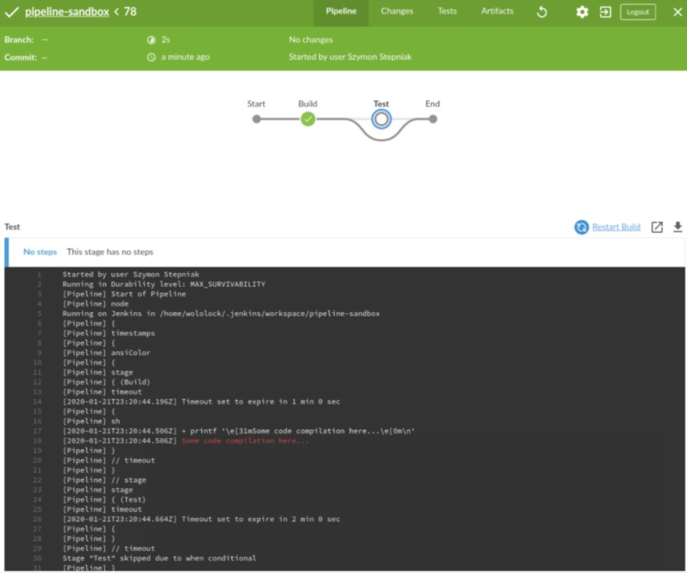This screenshot has width=687, height=573.
Task: Click the red compilation output log line
Action: pos(245,440)
